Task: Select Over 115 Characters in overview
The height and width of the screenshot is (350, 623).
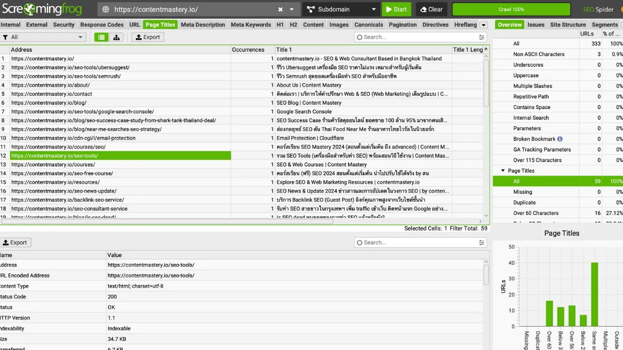Action: [x=537, y=160]
